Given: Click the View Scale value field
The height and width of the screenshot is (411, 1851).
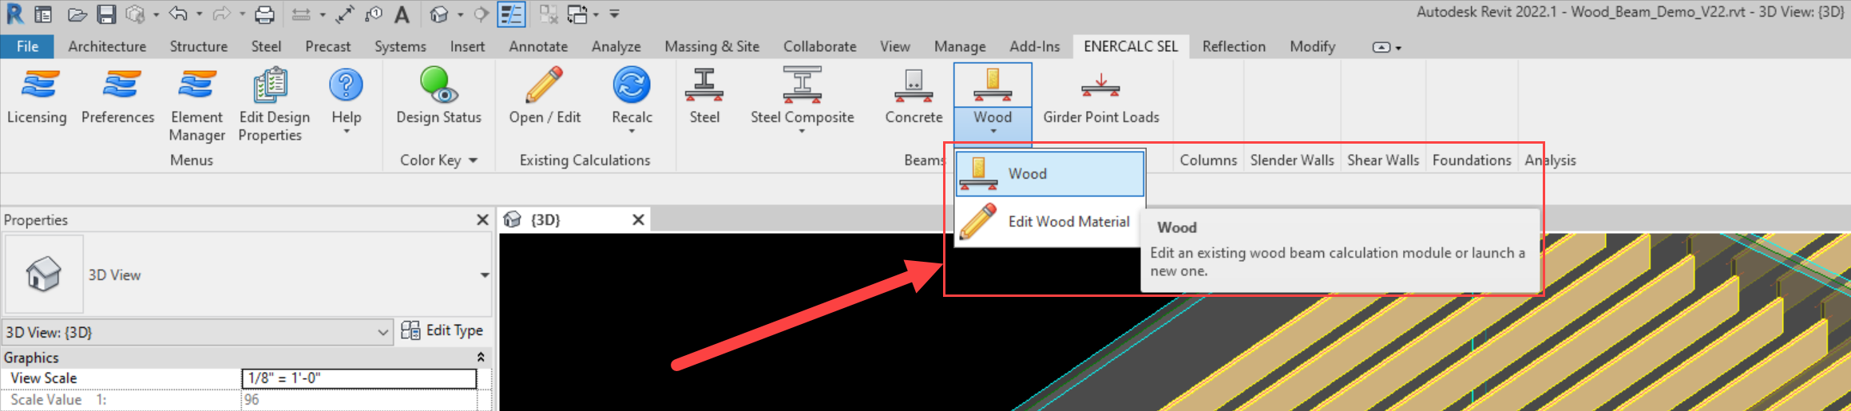Looking at the screenshot, I should (359, 378).
